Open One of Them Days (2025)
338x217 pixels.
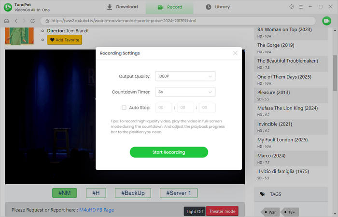(284, 77)
